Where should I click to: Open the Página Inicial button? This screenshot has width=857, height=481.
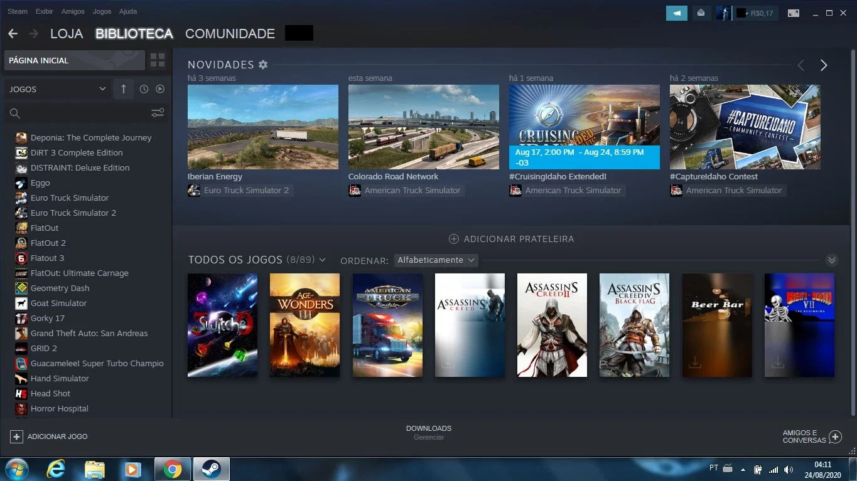tap(75, 60)
